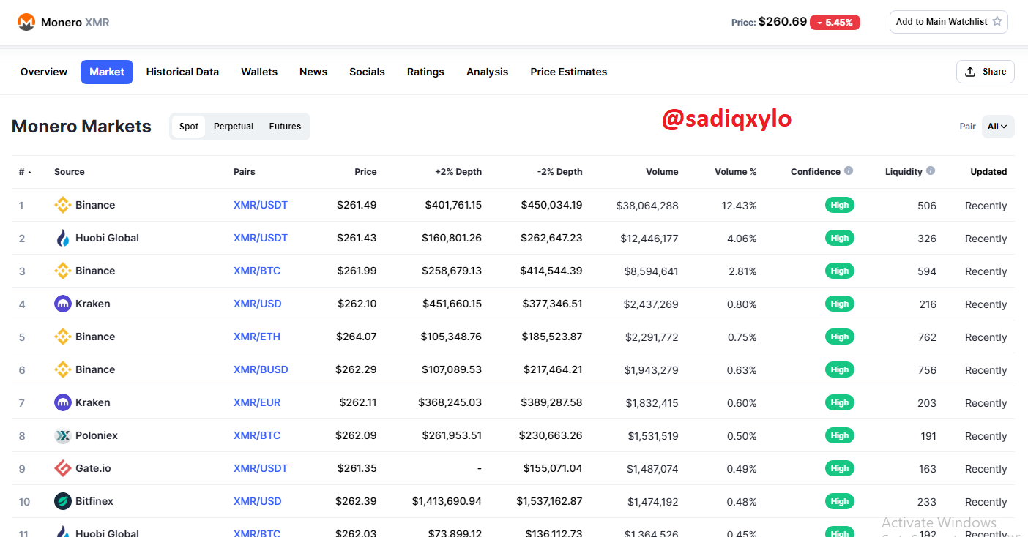1028x537 pixels.
Task: Click the $450,034.19 depth value
Action: (552, 205)
